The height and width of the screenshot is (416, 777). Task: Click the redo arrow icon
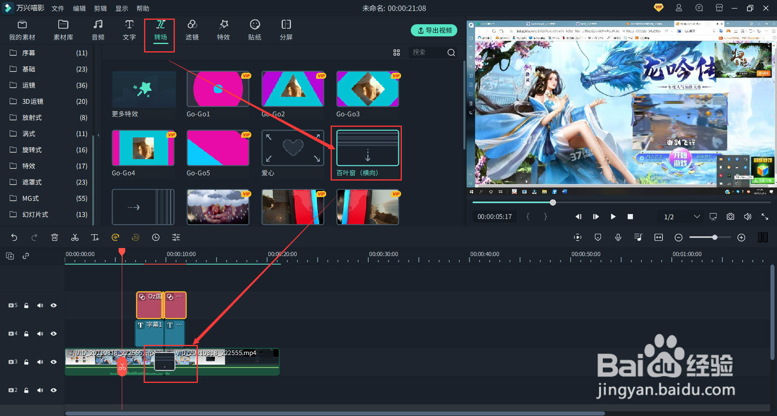(x=34, y=237)
